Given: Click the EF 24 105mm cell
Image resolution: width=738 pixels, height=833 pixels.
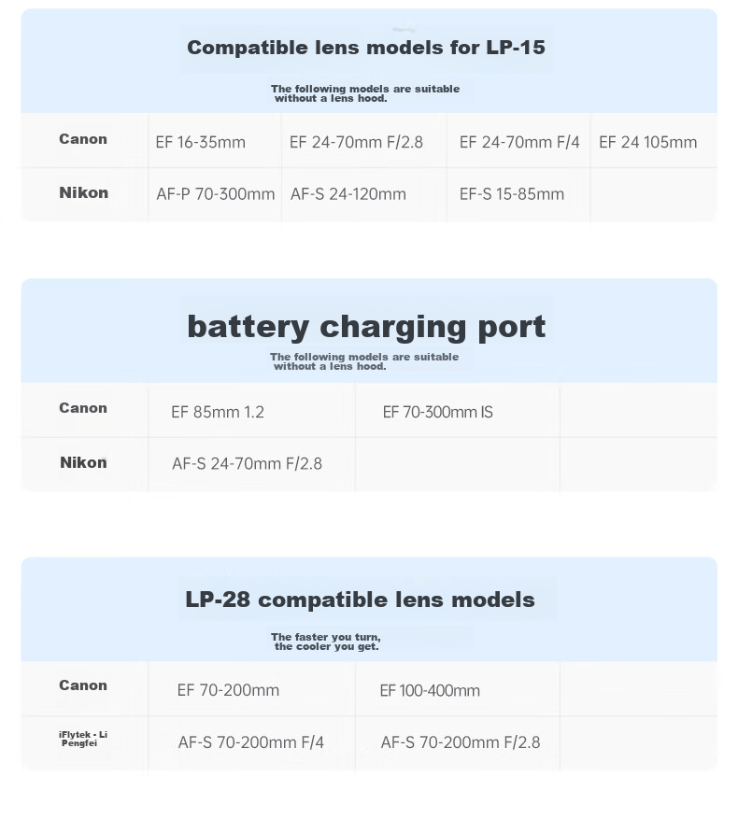Looking at the screenshot, I should pyautogui.click(x=647, y=142).
